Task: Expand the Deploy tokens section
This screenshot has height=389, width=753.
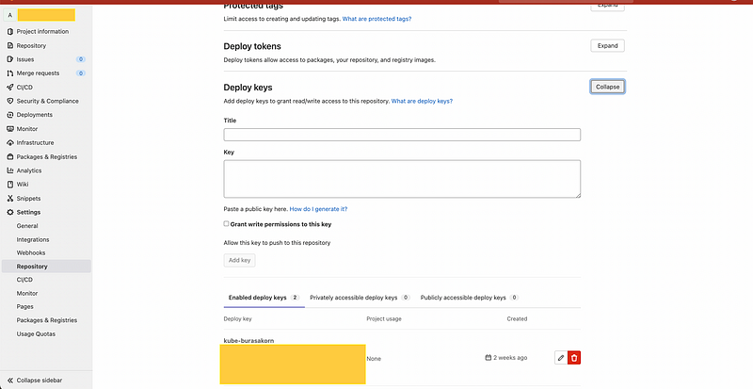Action: (x=607, y=45)
